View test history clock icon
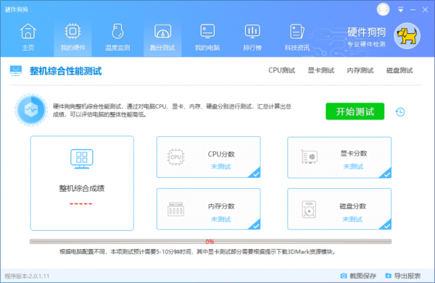 [400, 112]
